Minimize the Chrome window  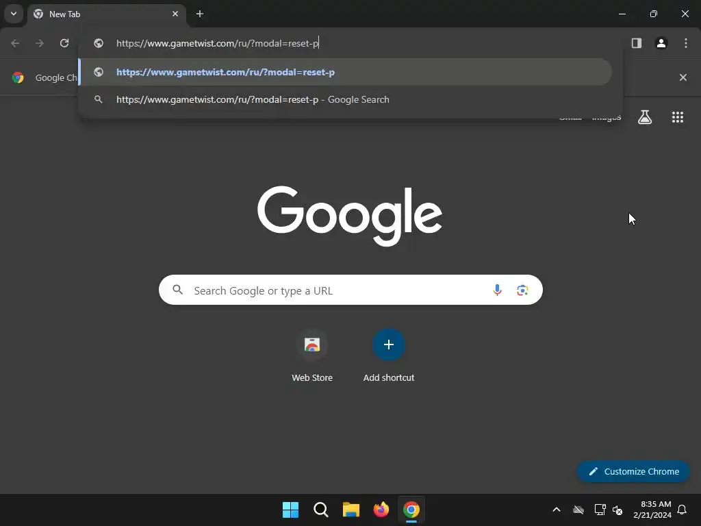(x=622, y=14)
